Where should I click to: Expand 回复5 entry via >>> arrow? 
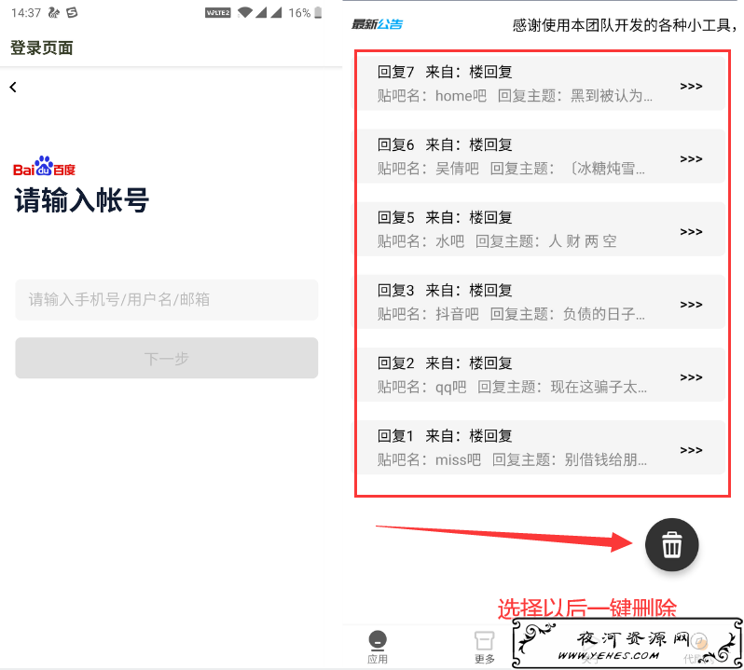(691, 231)
